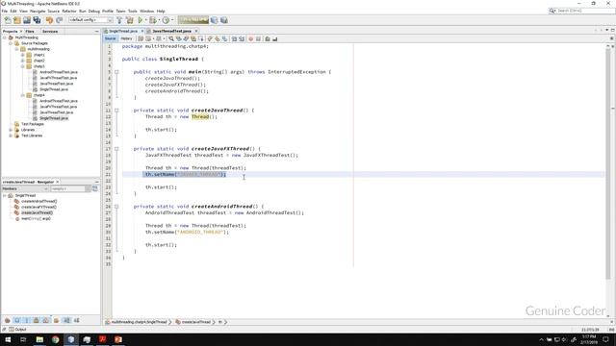Switch to the Services tab
This screenshot has width=616, height=346.
click(50, 31)
